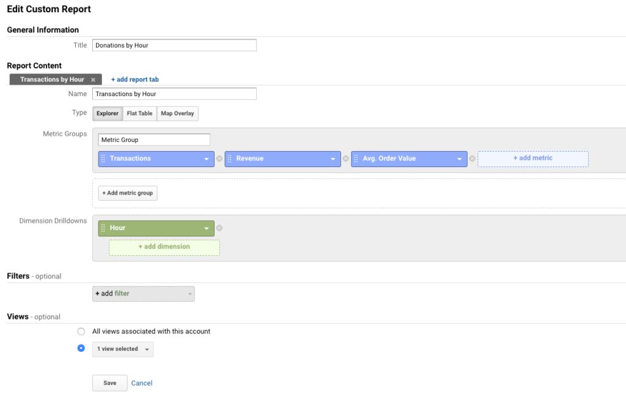Select the Transactions by Hour tab
Image resolution: width=626 pixels, height=402 pixels.
pos(52,80)
